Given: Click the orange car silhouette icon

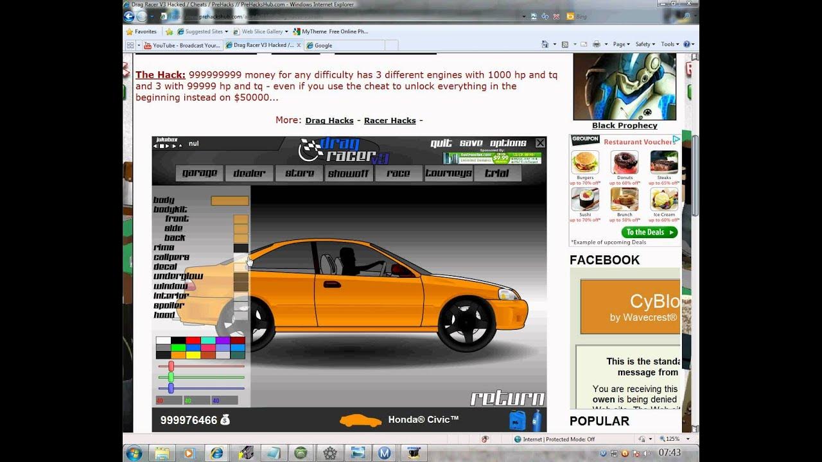Looking at the screenshot, I should pos(360,421).
